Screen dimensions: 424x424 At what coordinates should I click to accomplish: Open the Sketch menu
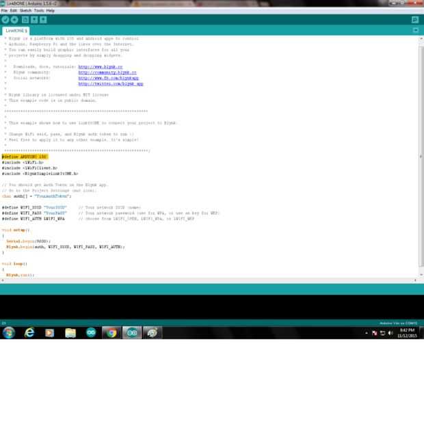(x=25, y=10)
